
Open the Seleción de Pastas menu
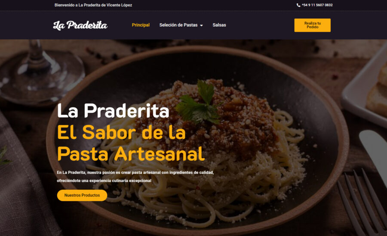pos(178,25)
